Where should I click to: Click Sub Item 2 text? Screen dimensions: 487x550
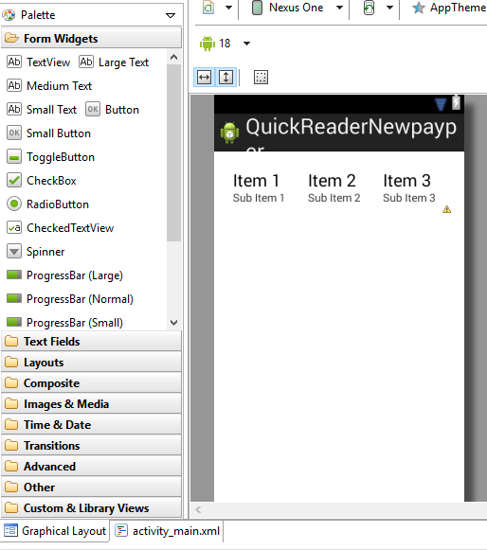(x=334, y=198)
